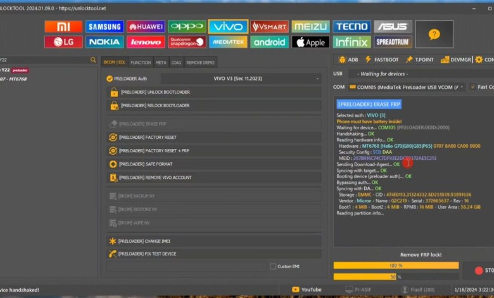Screen dimensions: 494x298
Task: Click [PRELOADER] FIX TEST DEVICE
Action: [214, 254]
